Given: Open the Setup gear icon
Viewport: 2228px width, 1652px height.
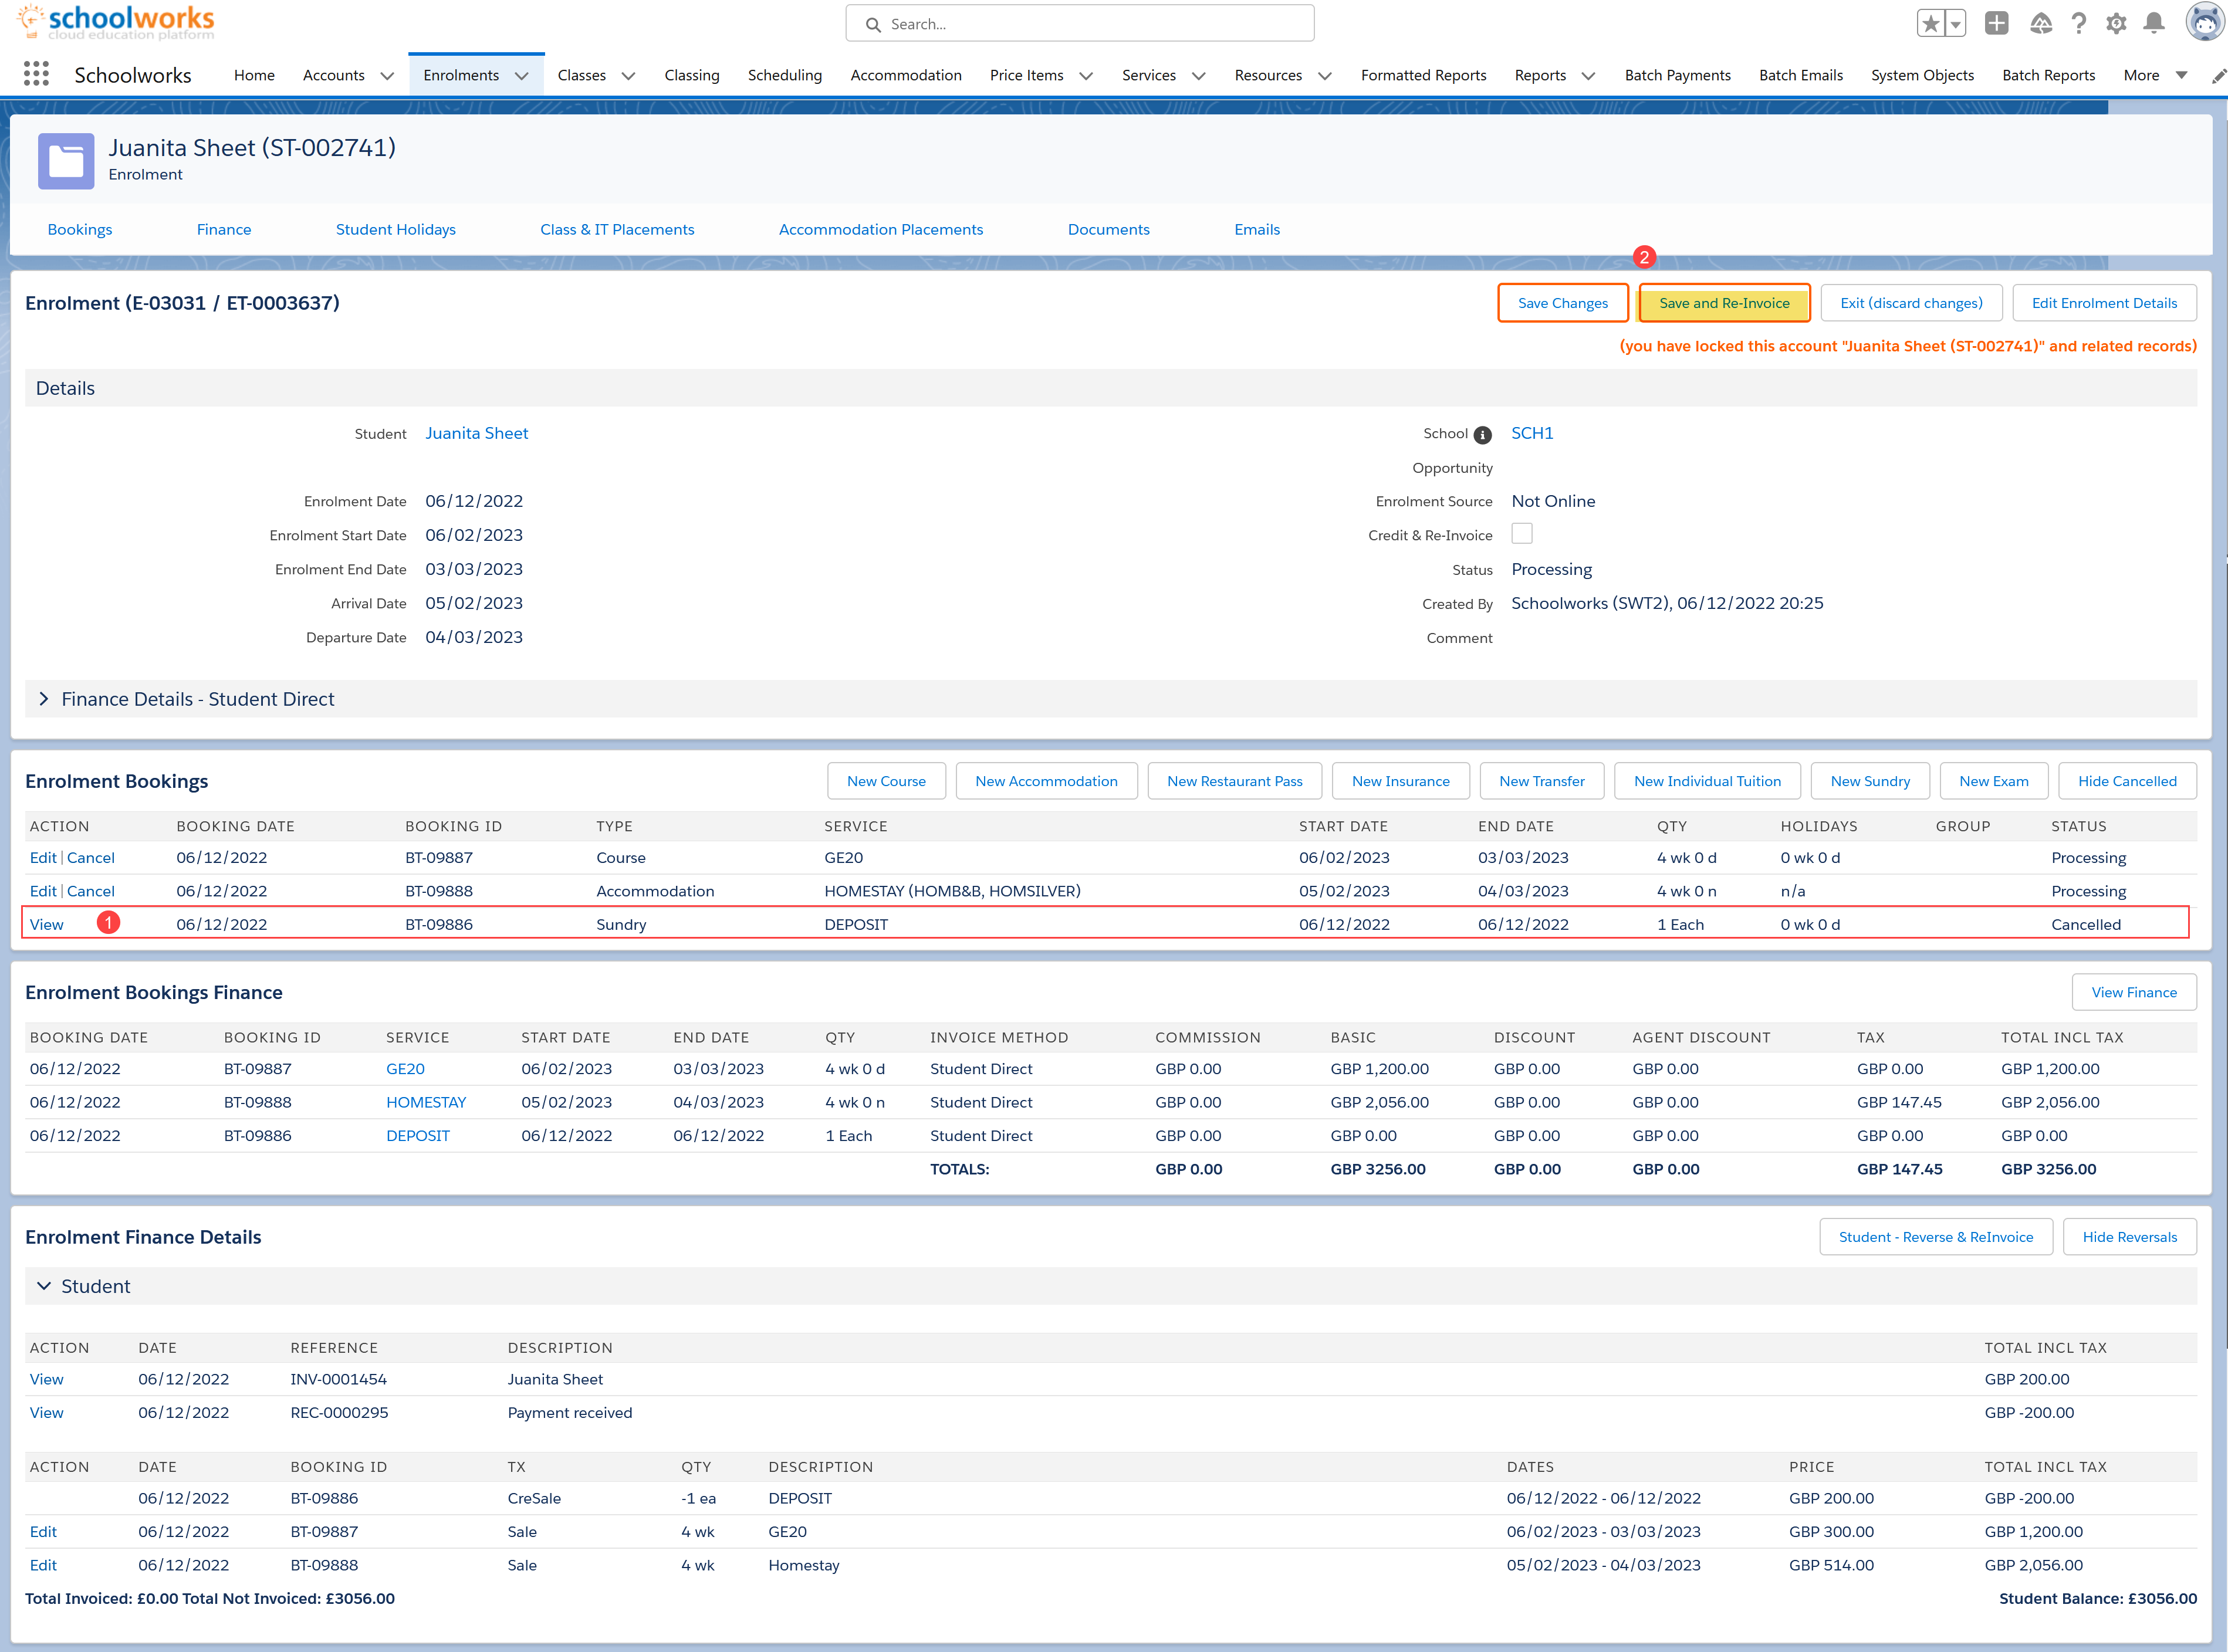Looking at the screenshot, I should [x=2116, y=24].
